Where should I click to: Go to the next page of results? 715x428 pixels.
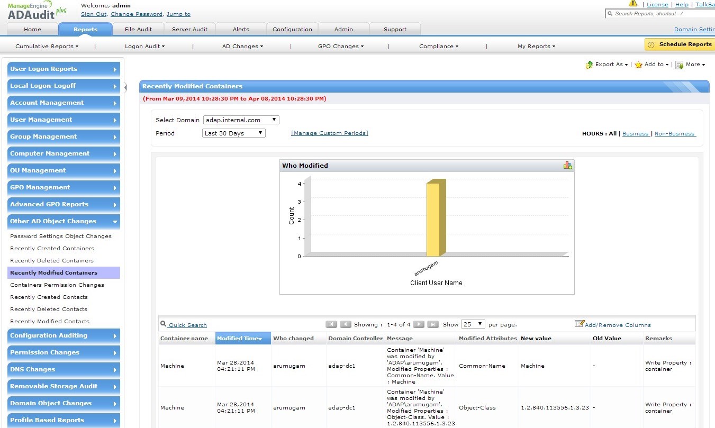pyautogui.click(x=419, y=324)
